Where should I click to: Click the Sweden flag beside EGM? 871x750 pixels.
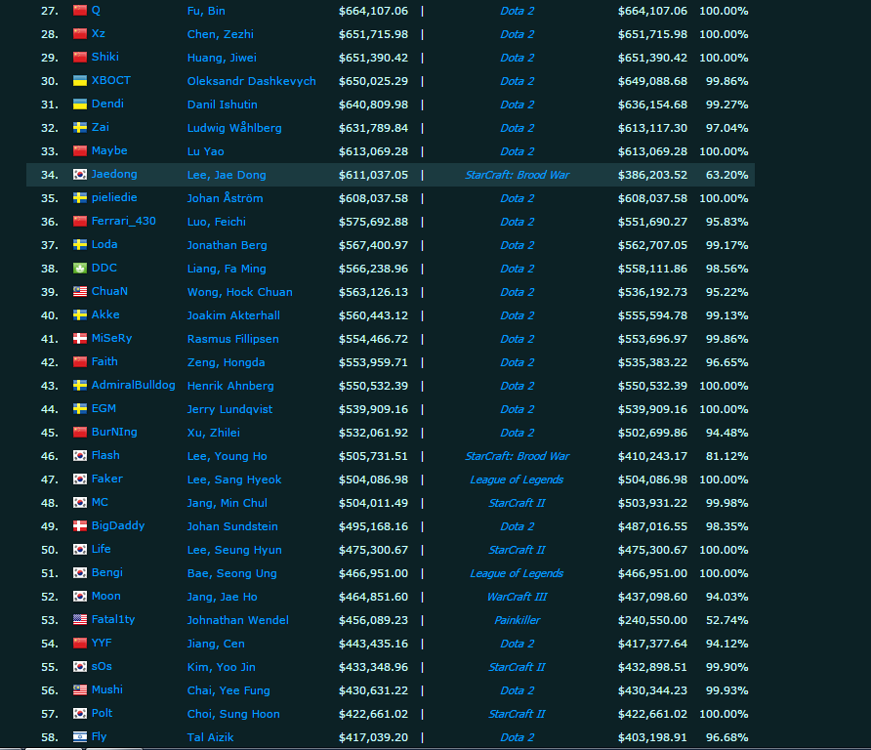click(x=80, y=409)
